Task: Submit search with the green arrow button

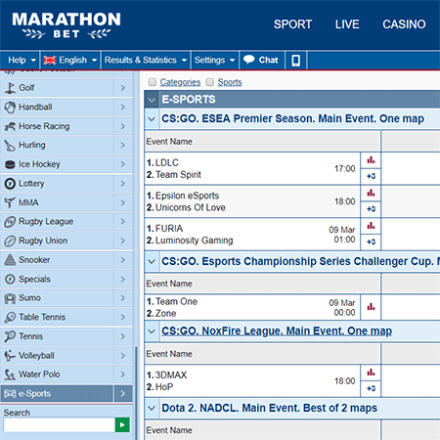Action: click(122, 424)
